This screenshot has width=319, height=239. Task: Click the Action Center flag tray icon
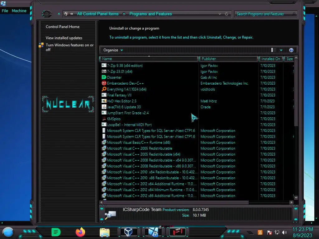pos(269,232)
